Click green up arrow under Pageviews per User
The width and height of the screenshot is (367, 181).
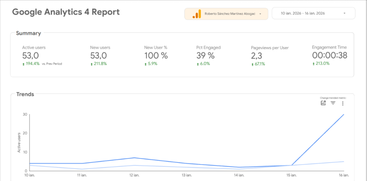[253, 64]
